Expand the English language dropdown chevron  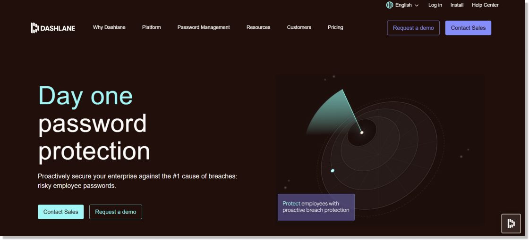[417, 6]
